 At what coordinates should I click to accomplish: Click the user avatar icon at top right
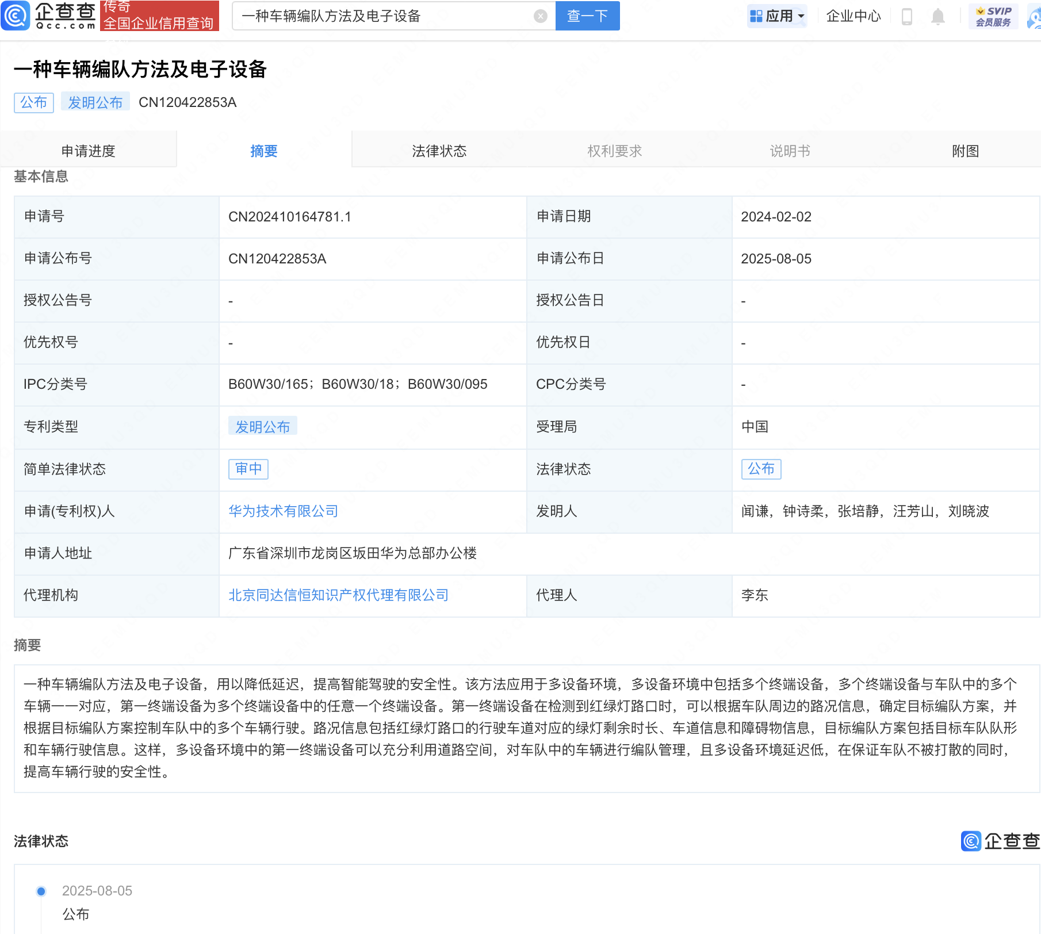(1035, 16)
